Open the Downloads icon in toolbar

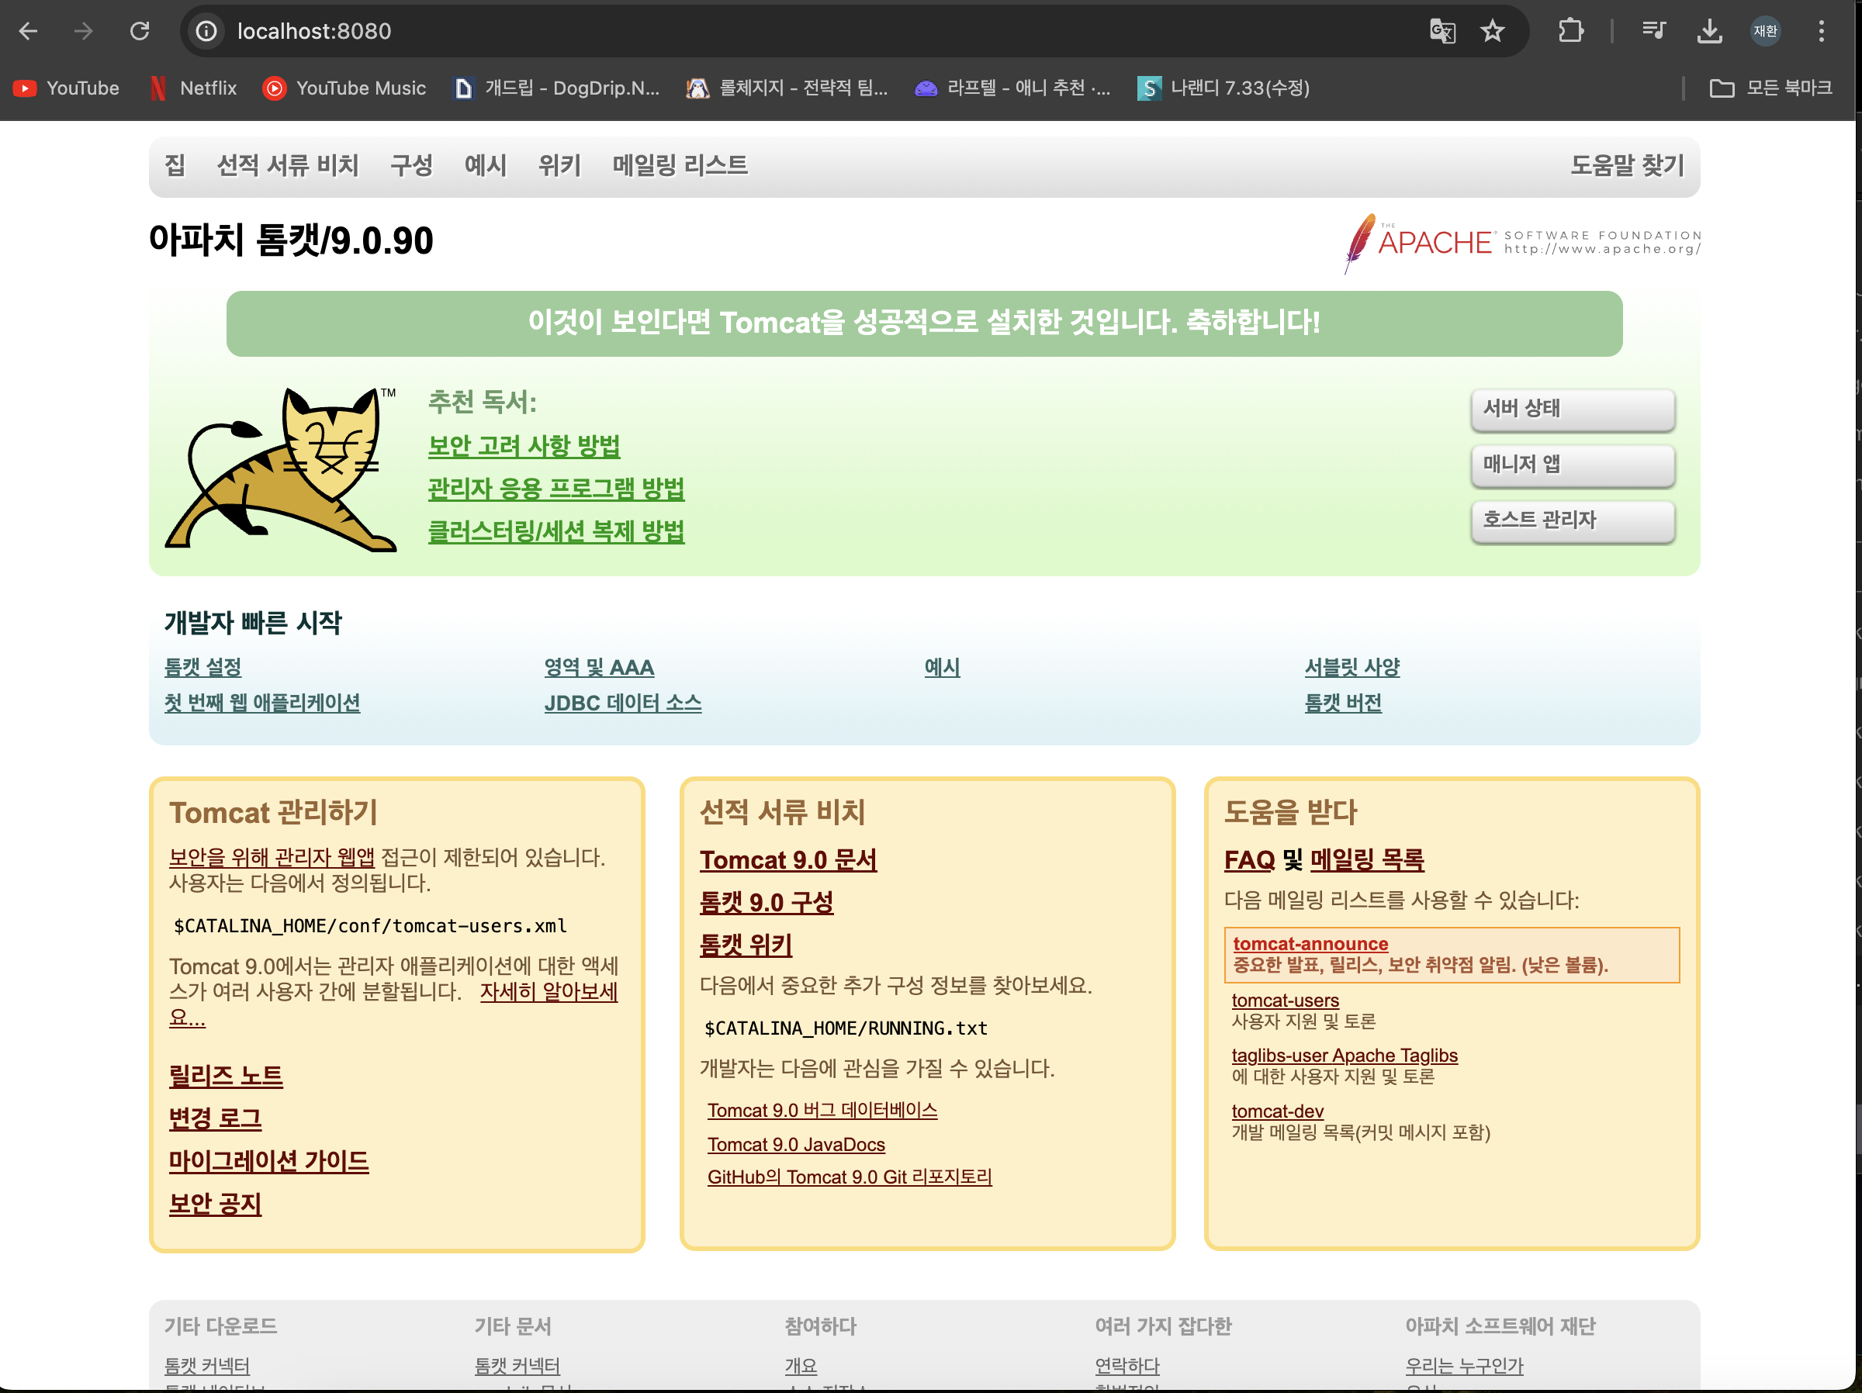pos(1709,31)
